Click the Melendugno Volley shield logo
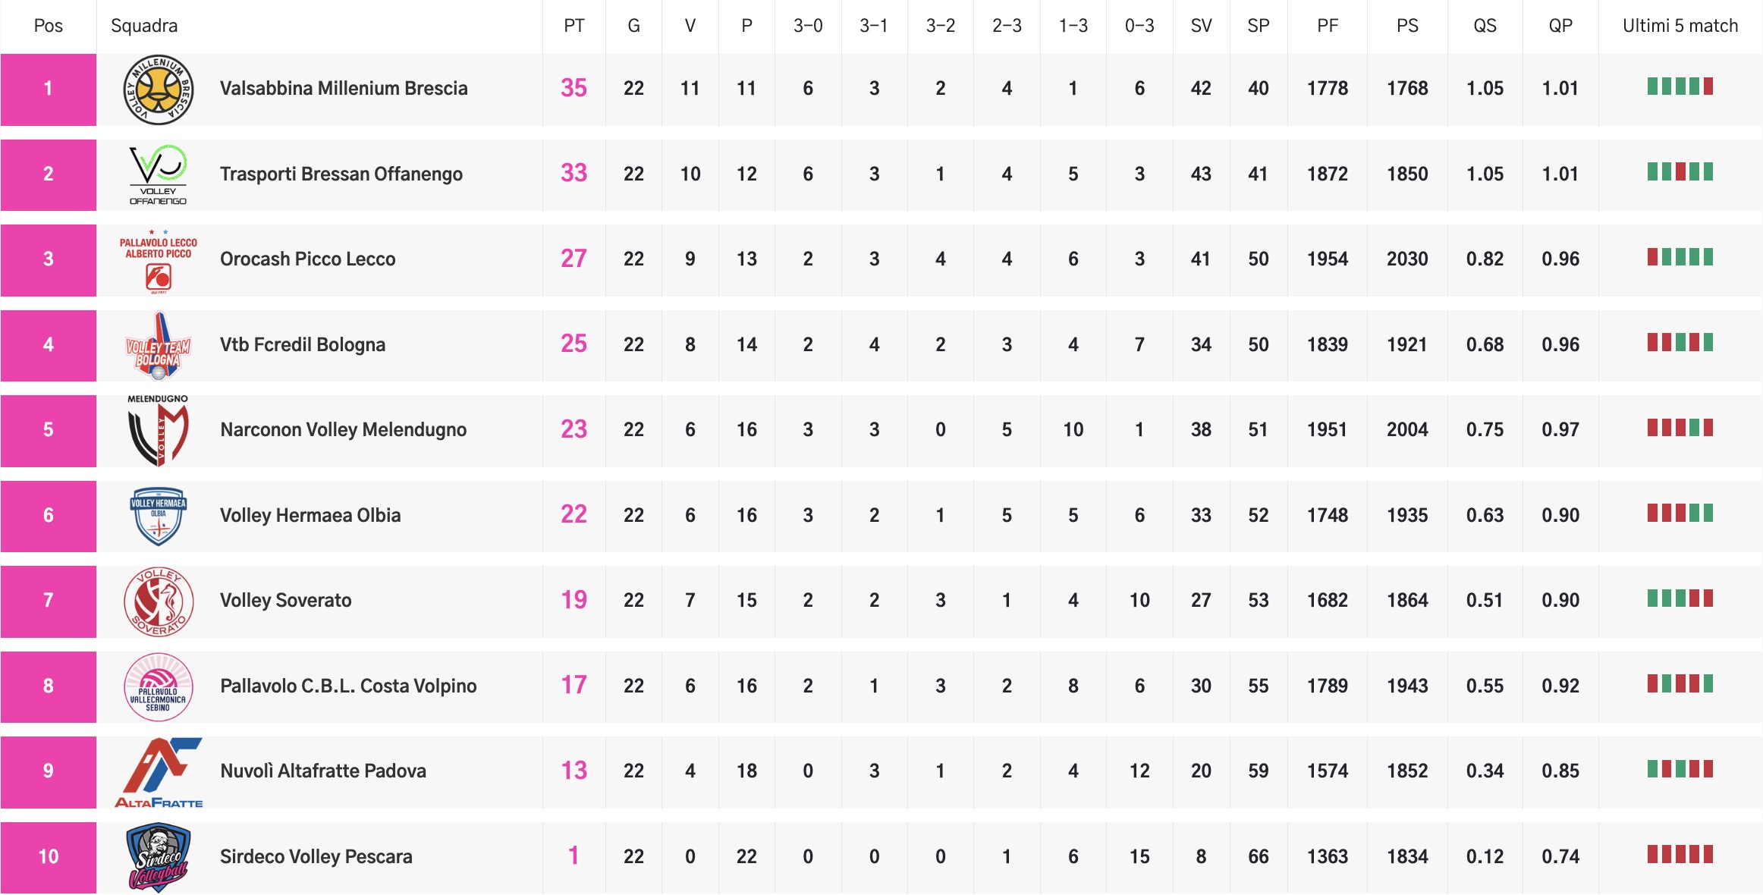The height and width of the screenshot is (895, 1763). pyautogui.click(x=158, y=431)
